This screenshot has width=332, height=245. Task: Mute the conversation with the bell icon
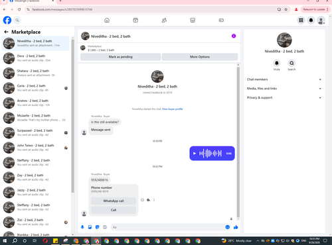pyautogui.click(x=276, y=63)
